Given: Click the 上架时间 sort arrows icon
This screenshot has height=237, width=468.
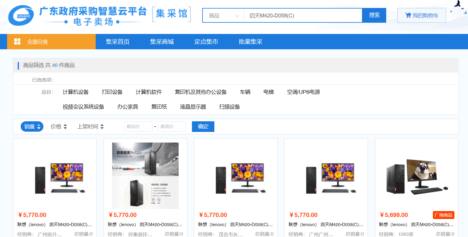Looking at the screenshot, I should (102, 127).
